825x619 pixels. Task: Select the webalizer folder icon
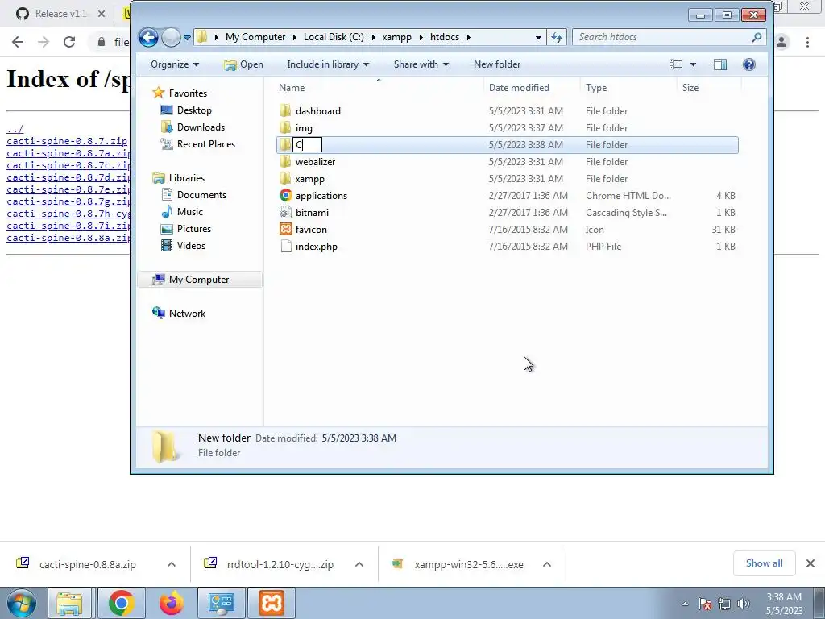coord(286,161)
